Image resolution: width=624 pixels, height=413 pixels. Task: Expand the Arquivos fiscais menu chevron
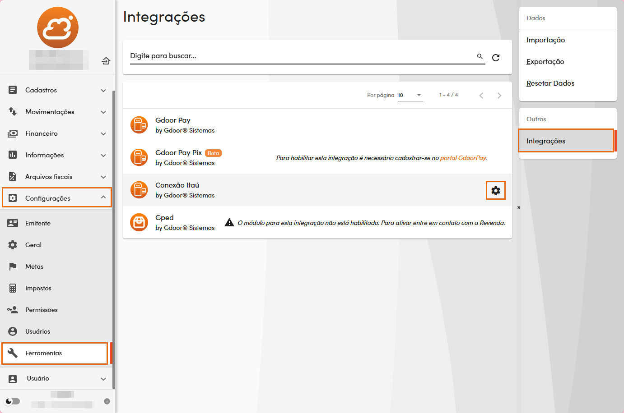pyautogui.click(x=103, y=177)
